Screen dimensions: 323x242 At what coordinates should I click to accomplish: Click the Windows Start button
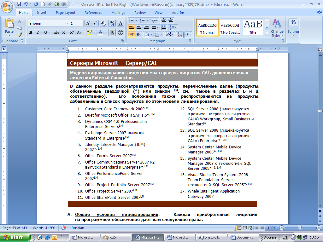click(15, 237)
